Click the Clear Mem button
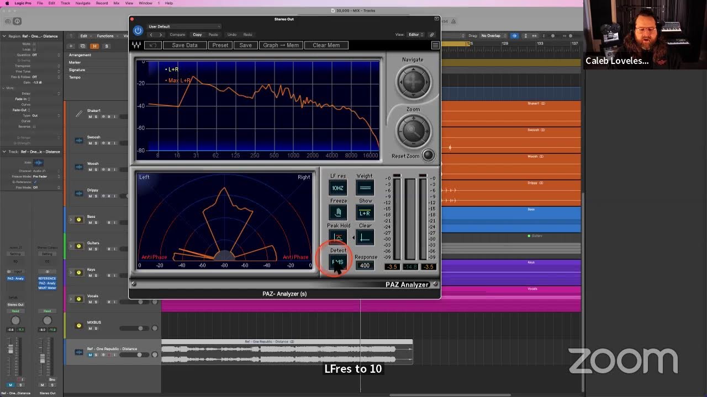 (326, 45)
